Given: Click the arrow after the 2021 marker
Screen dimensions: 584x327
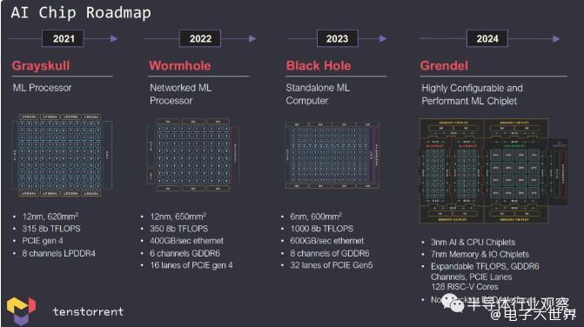Looking at the screenshot, I should pyautogui.click(x=114, y=38).
